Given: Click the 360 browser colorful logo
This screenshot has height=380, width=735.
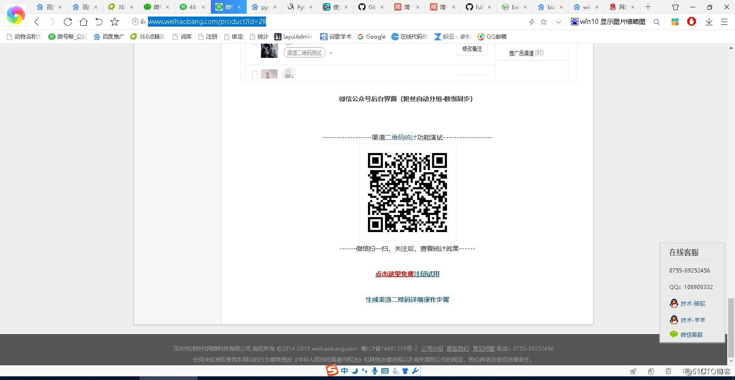Looking at the screenshot, I should [x=16, y=15].
